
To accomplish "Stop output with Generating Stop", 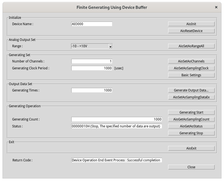I will point(191,133).
